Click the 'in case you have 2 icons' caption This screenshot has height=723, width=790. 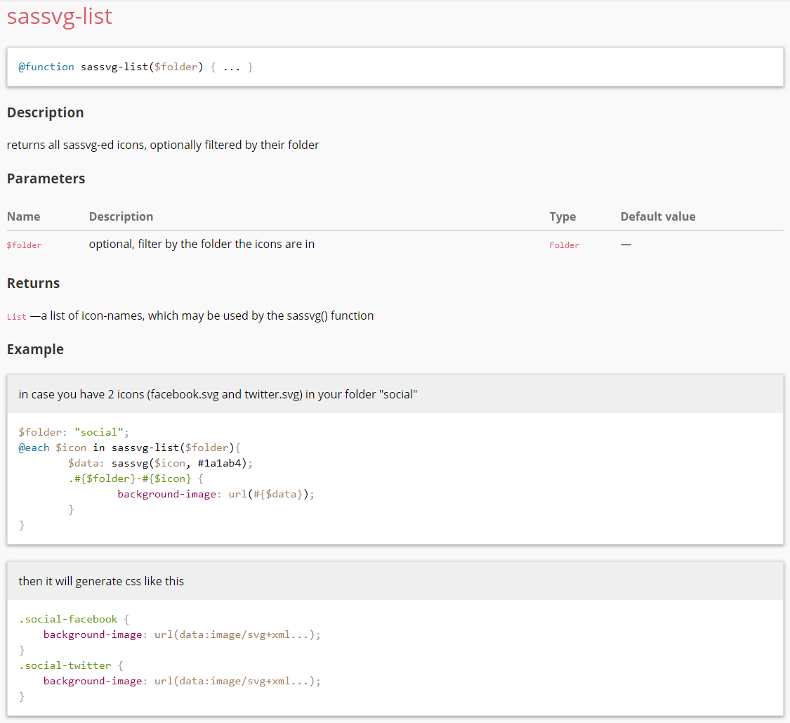(218, 394)
